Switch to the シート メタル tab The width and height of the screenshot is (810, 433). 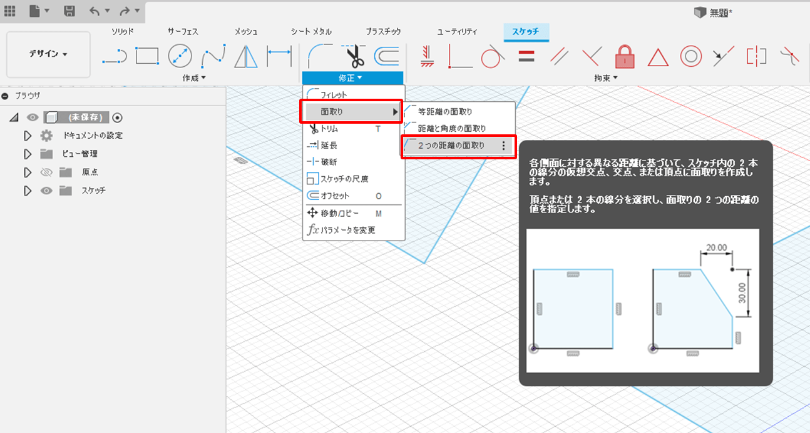(311, 31)
